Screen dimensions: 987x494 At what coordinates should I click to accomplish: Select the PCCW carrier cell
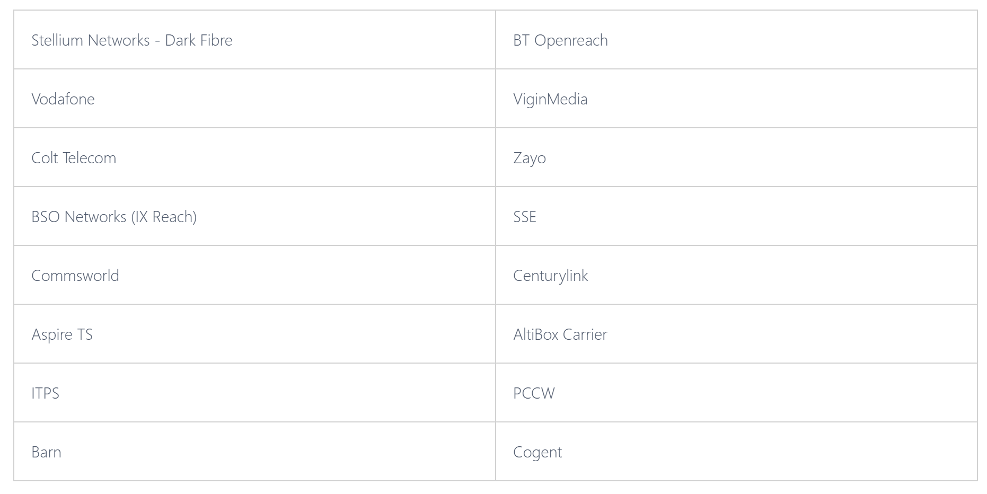[736, 393]
